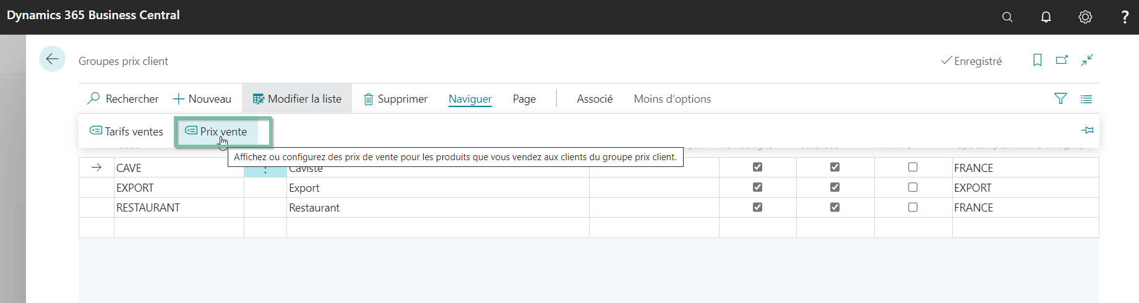The height and width of the screenshot is (303, 1139).
Task: Click FRANCE value in RESTAURANT row
Action: click(x=973, y=208)
